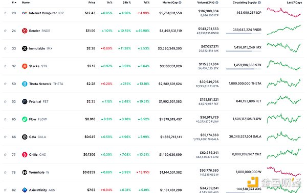Sort by the 24h % column header
Image resolution: width=307 pixels, height=193 pixels.
click(x=127, y=3)
